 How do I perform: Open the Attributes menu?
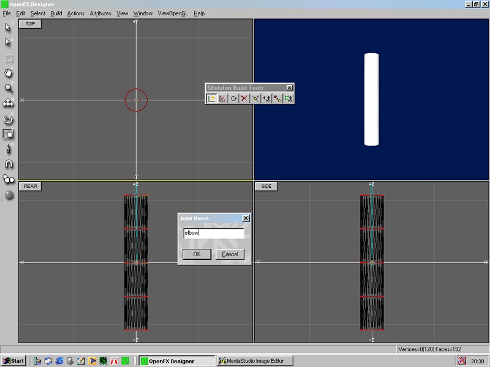(100, 13)
